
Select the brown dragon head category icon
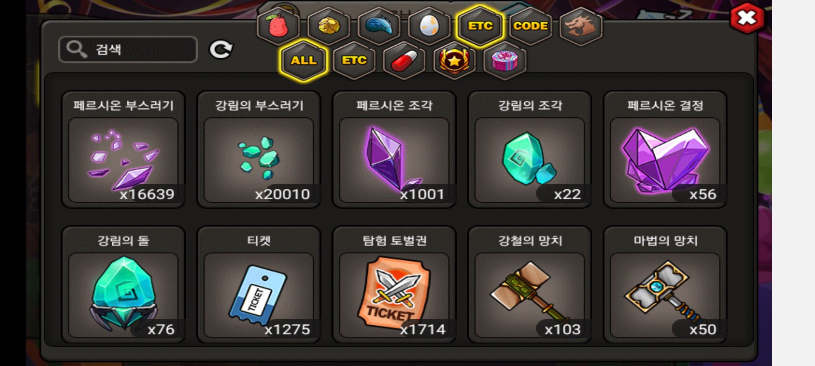[581, 26]
